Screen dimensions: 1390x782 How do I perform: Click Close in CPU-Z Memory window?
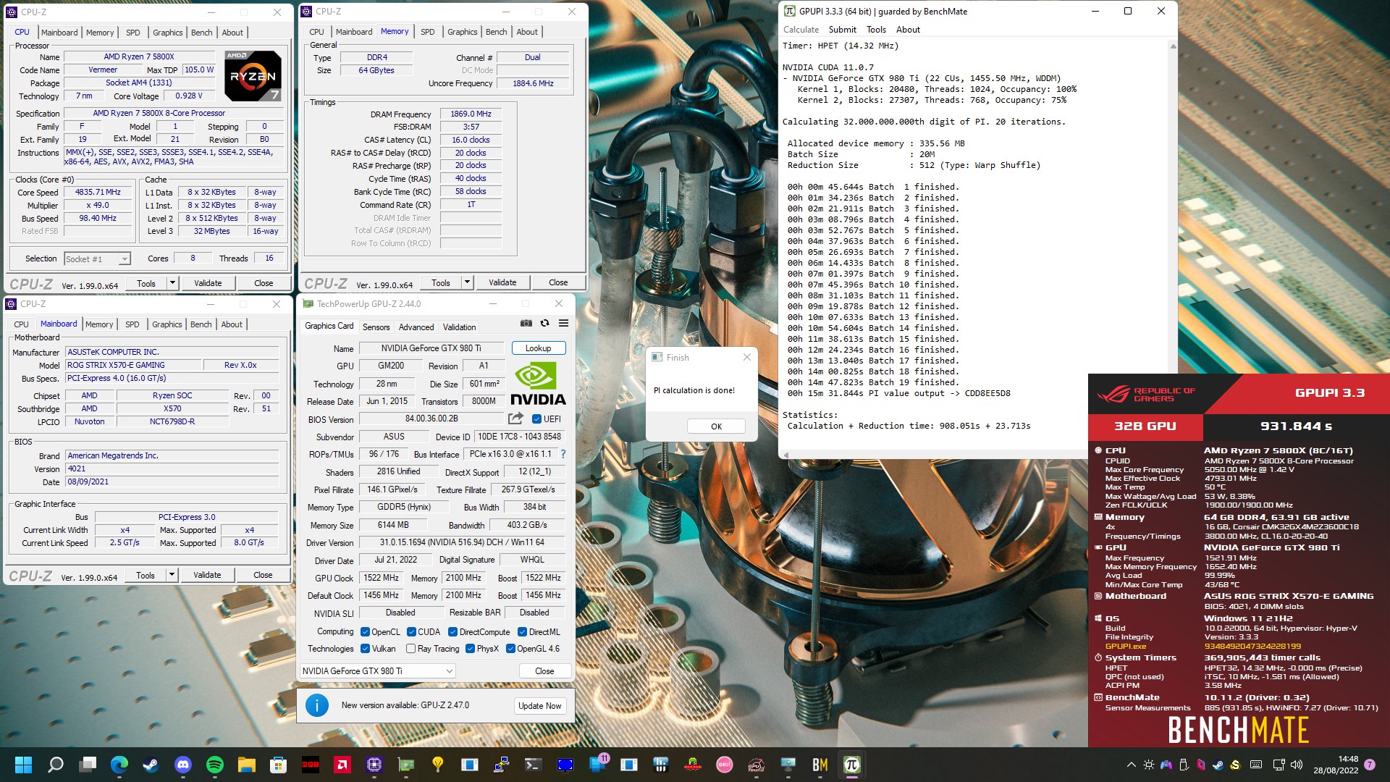[558, 282]
